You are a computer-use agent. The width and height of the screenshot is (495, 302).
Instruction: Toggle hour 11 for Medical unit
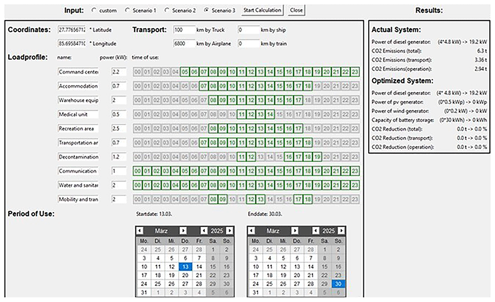242,115
